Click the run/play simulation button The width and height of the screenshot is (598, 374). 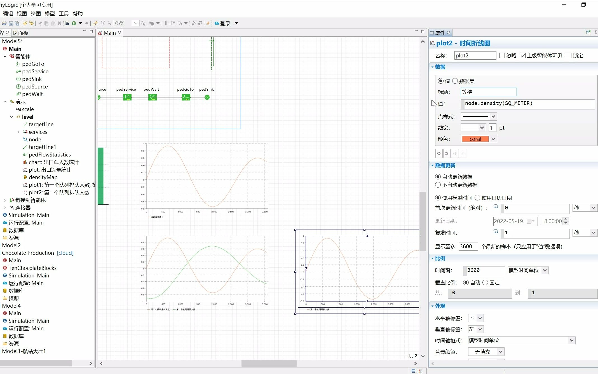pyautogui.click(x=74, y=23)
